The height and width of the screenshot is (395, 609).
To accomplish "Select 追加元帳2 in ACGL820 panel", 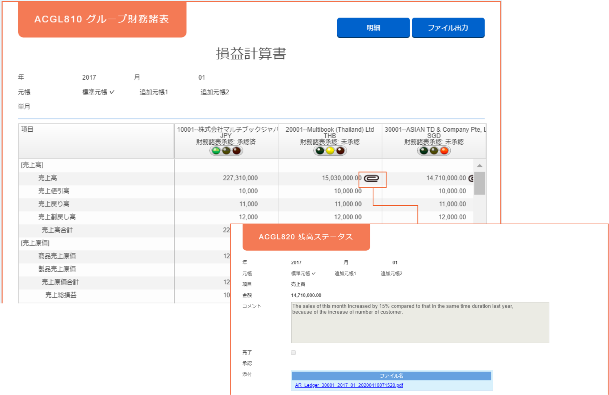I will click(391, 273).
